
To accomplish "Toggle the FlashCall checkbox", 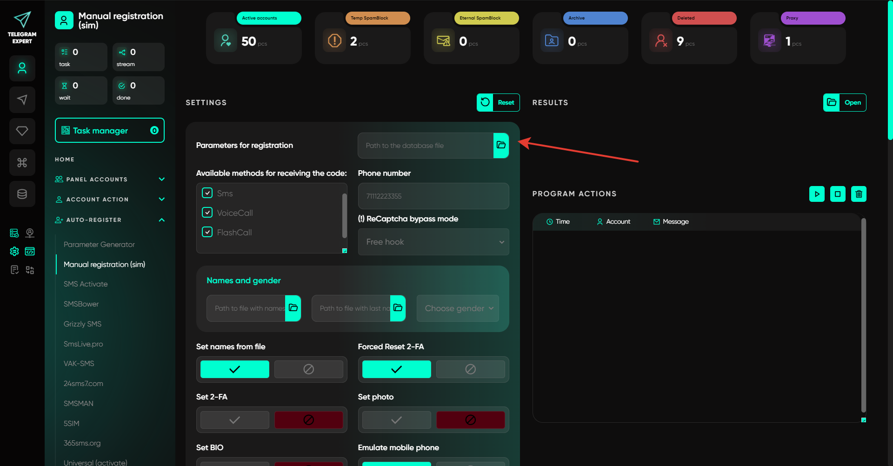I will pos(207,232).
